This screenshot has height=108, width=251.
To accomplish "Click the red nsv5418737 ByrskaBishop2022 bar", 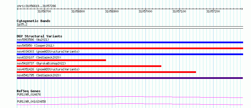I will 89,66.
